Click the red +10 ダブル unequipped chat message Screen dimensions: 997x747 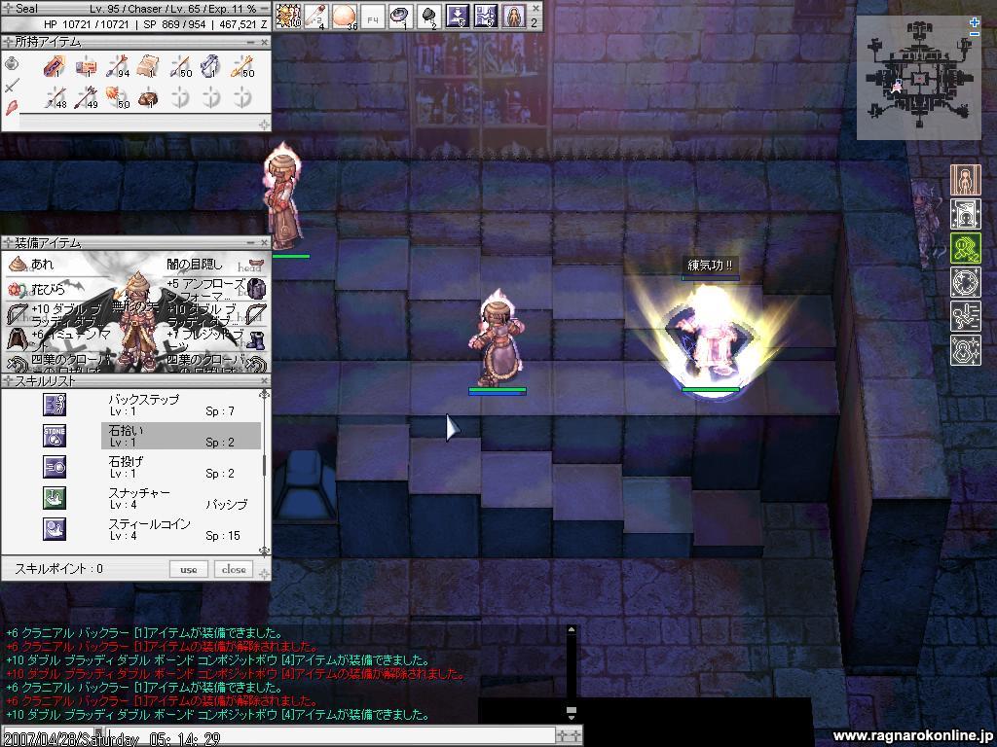tap(236, 674)
